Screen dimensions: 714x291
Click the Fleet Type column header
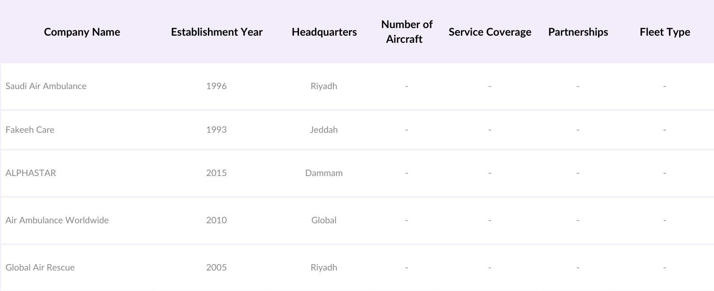[x=664, y=32]
